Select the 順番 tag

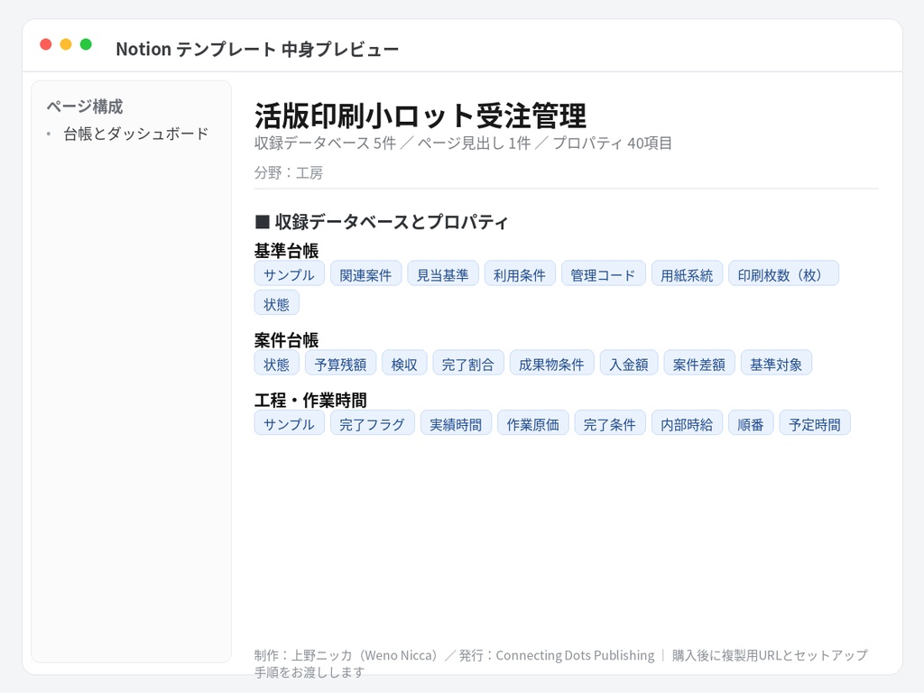[752, 423]
